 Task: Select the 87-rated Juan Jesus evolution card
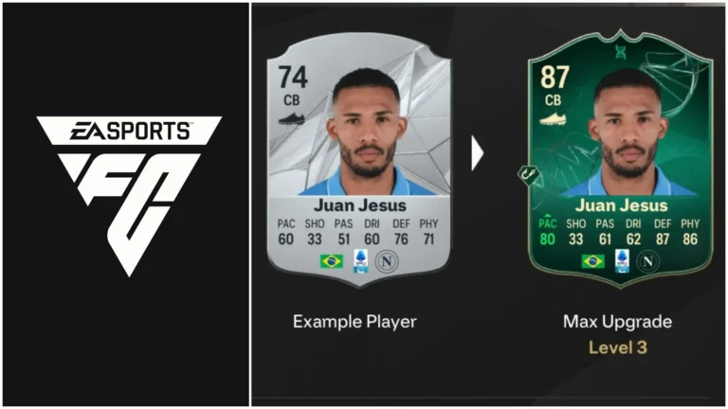[620, 159]
